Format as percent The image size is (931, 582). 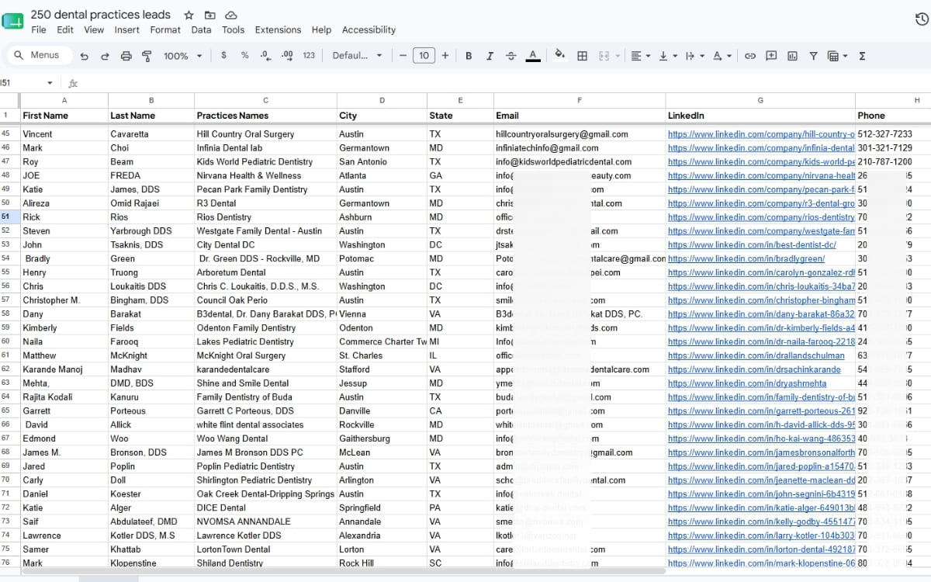coord(244,55)
